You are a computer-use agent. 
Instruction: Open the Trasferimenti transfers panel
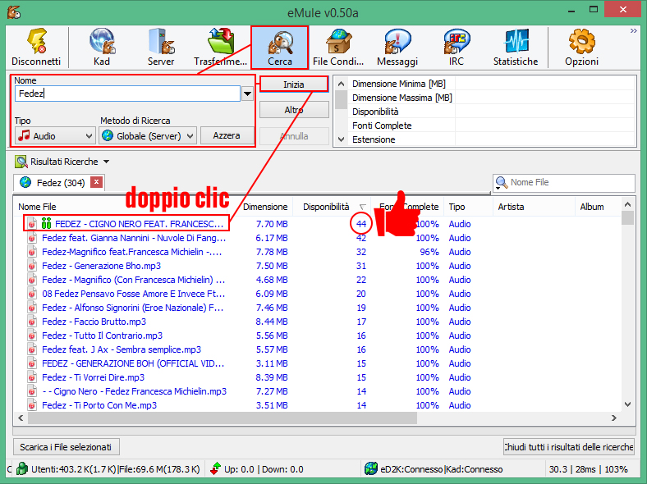[x=220, y=47]
